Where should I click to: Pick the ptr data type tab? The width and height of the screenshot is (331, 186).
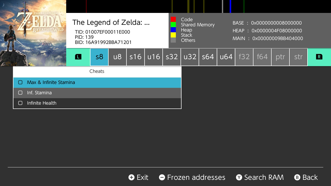(280, 57)
